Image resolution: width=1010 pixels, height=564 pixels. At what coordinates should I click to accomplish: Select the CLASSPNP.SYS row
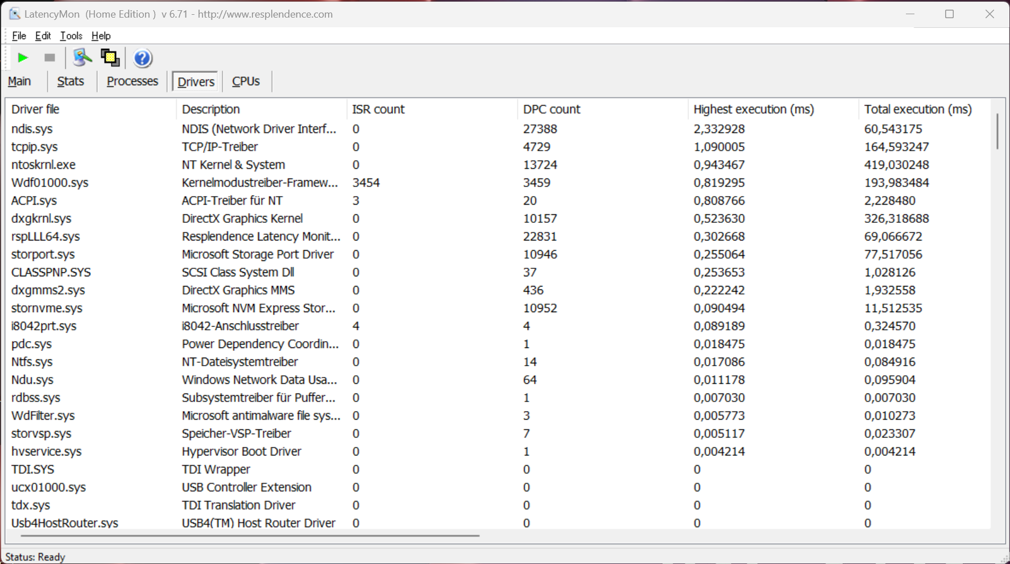click(498, 272)
